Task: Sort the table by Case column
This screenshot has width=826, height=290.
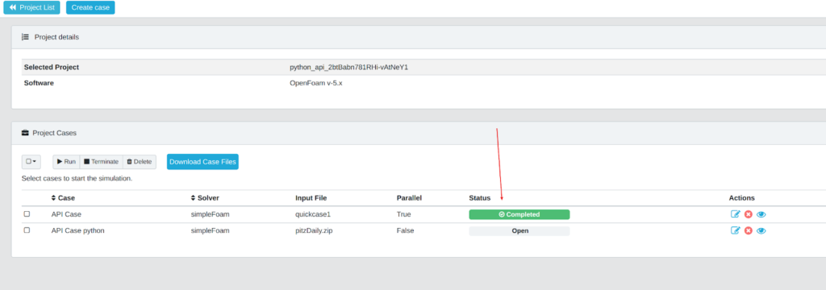Action: click(63, 198)
